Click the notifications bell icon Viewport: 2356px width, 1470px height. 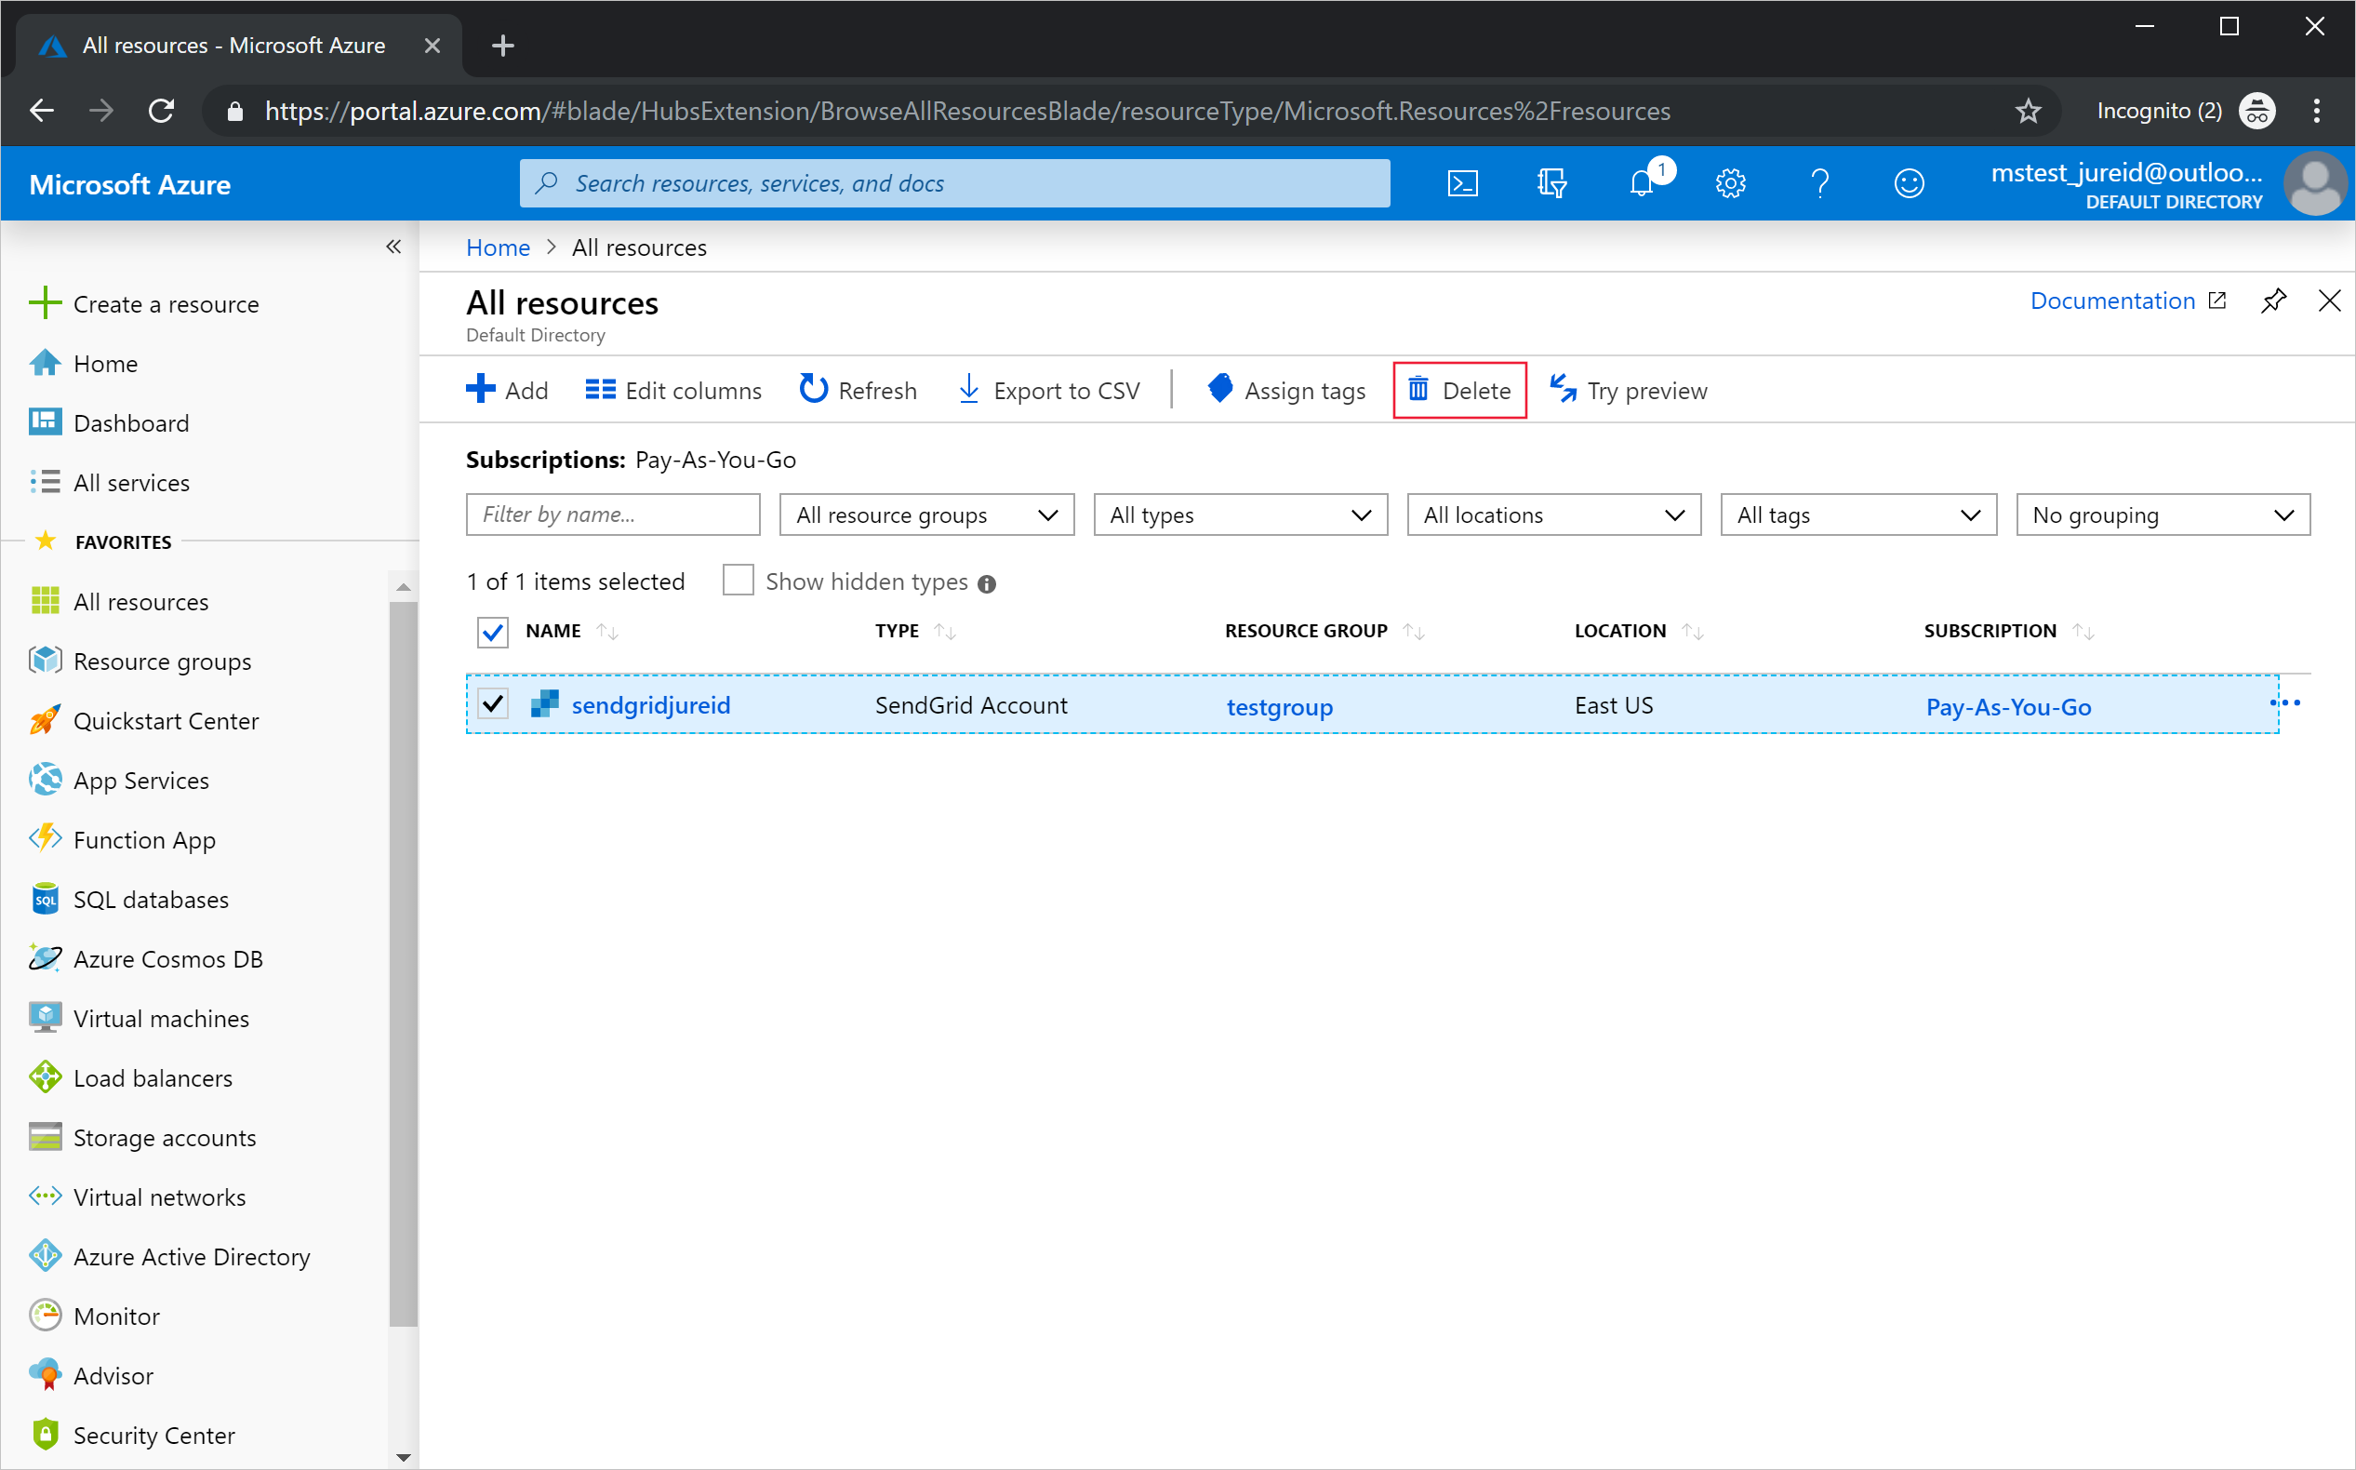1640,181
